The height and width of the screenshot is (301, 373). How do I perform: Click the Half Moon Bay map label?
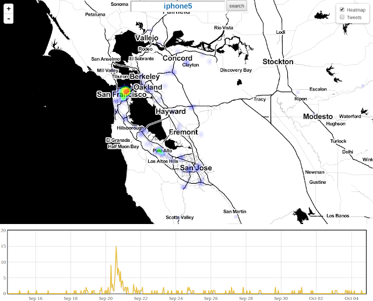[x=123, y=146]
